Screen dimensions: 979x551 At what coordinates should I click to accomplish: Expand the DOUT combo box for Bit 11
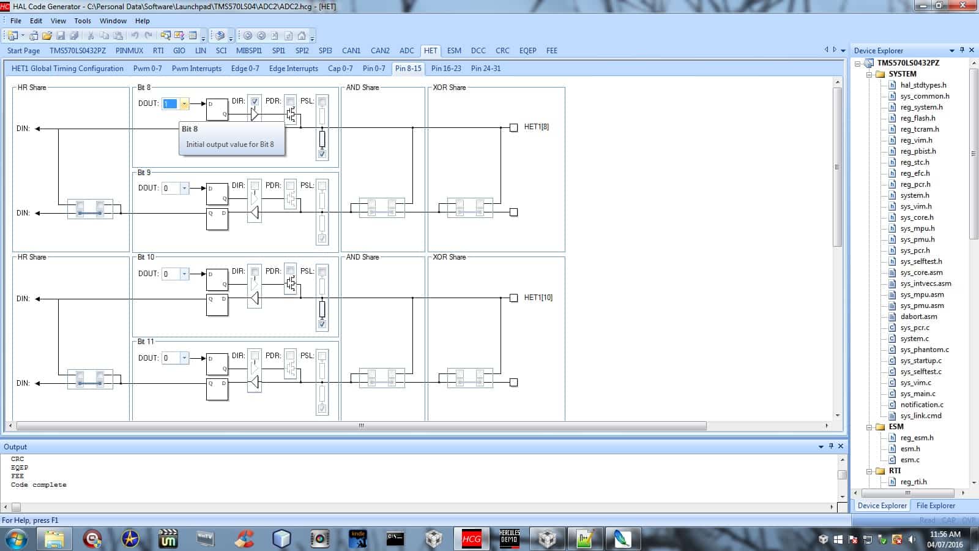coord(184,358)
